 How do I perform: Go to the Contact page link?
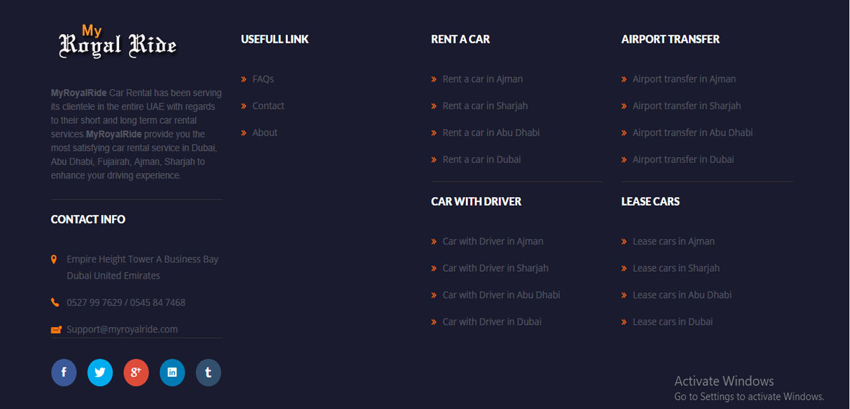[268, 106]
